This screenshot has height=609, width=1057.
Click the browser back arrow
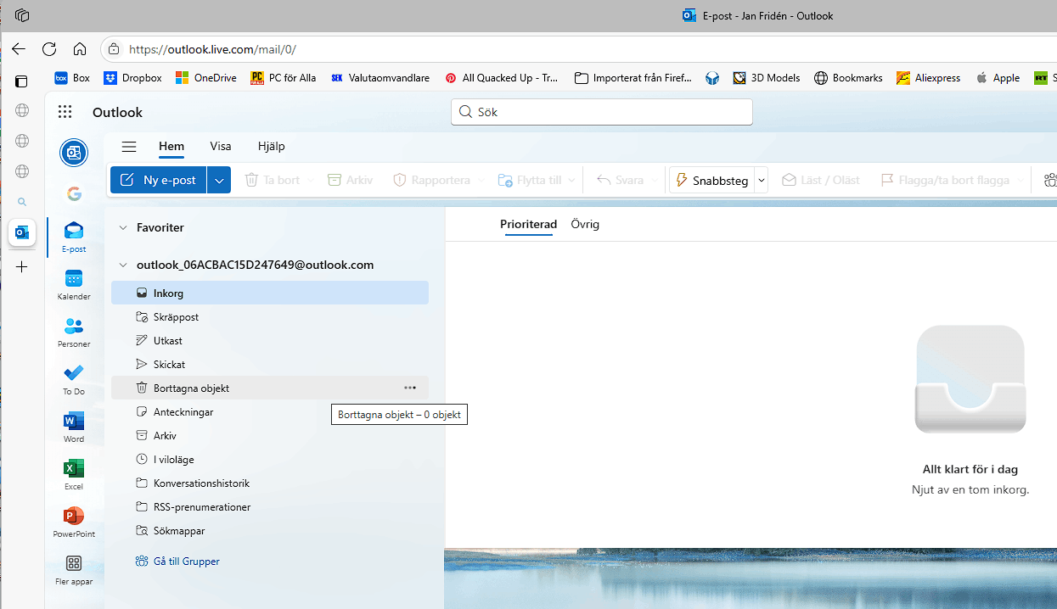click(x=19, y=49)
